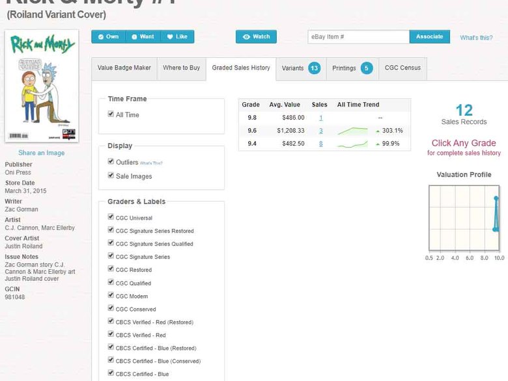Click the Rick and Morty cover thumbnail
The image size is (508, 381).
click(x=42, y=86)
